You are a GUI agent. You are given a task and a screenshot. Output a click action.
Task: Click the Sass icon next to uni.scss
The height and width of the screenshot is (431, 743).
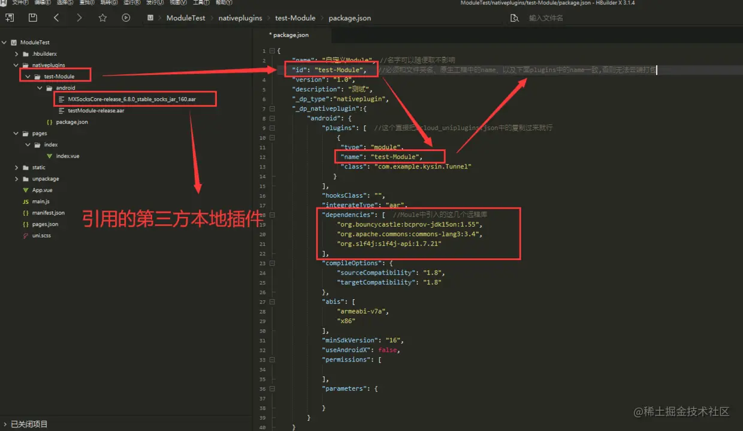pyautogui.click(x=25, y=236)
